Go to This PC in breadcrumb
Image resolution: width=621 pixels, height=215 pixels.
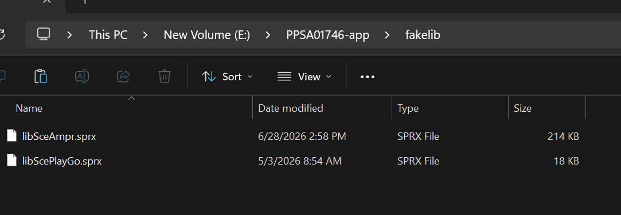point(108,35)
